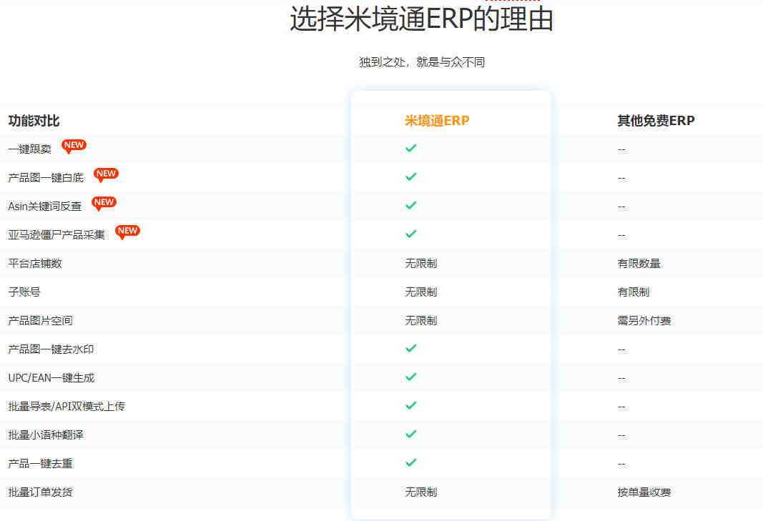Click the 有限制 cell under 其他免费ERP
The image size is (763, 521).
pyautogui.click(x=634, y=292)
